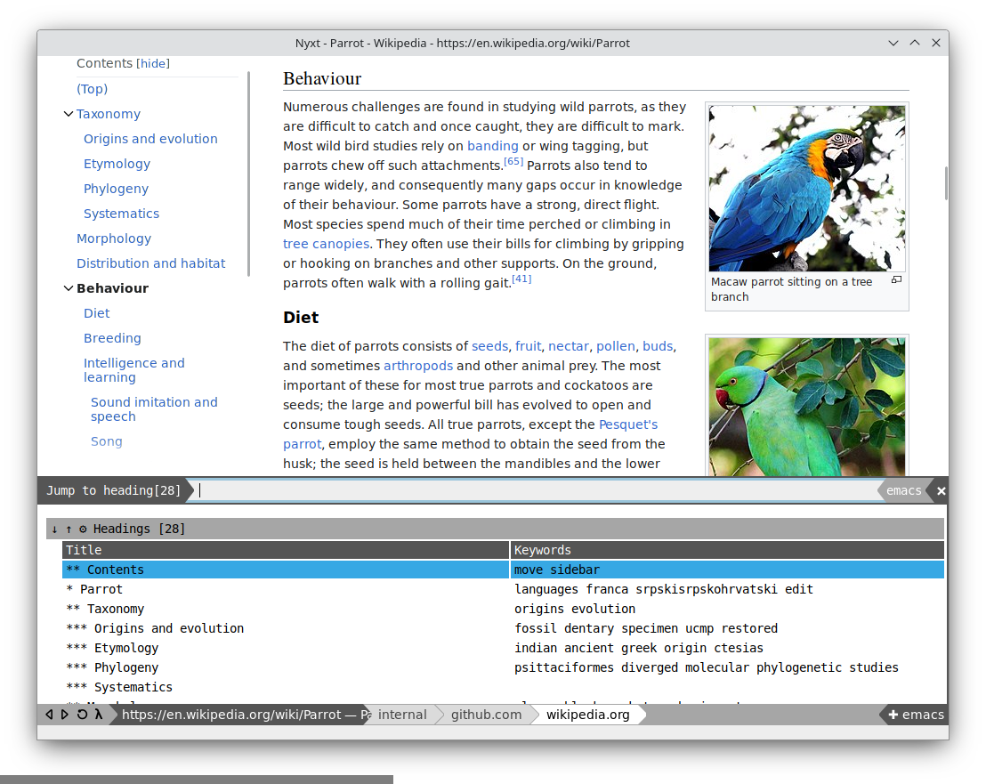
Task: Click the window minimize chevron in the title bar
Action: (x=893, y=43)
